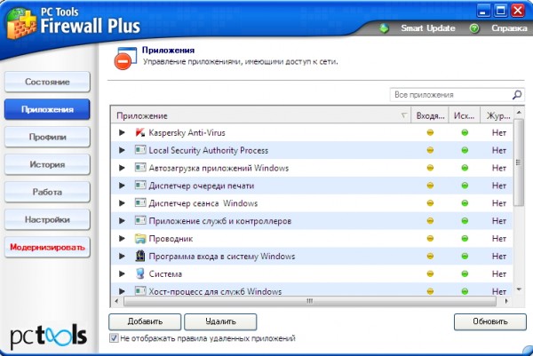Click the Диспетчер очереди печати icon
This screenshot has width=533, height=356.
(140, 186)
